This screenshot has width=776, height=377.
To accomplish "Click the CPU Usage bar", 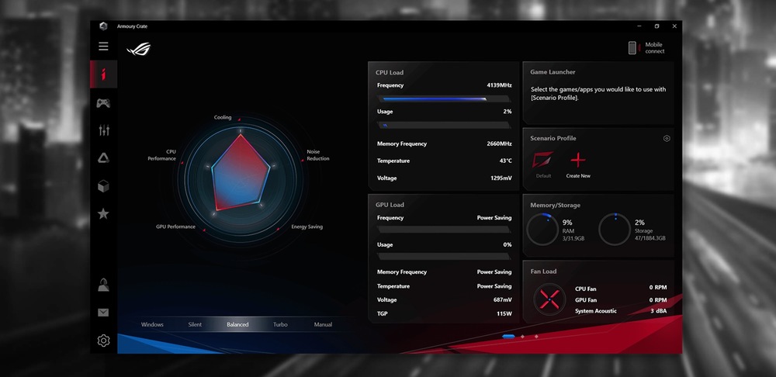I will click(444, 125).
